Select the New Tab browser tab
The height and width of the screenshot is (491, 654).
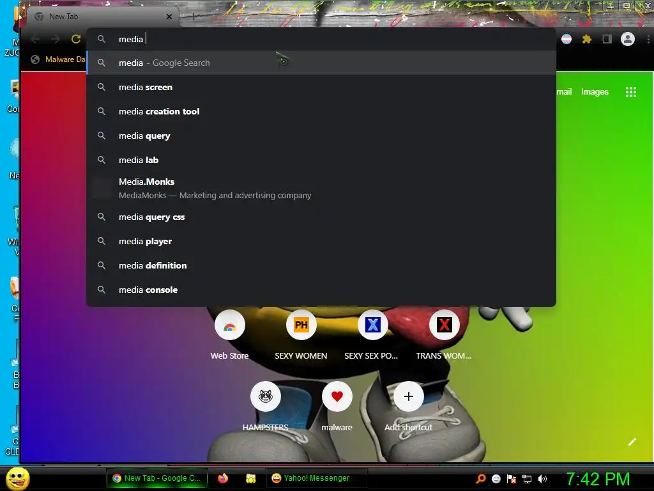pos(103,17)
